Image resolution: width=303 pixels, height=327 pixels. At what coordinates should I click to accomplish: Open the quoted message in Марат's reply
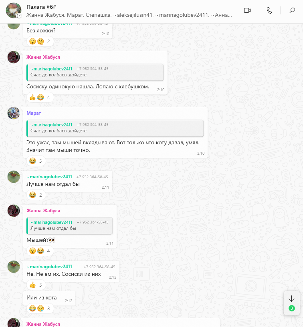coord(115,128)
